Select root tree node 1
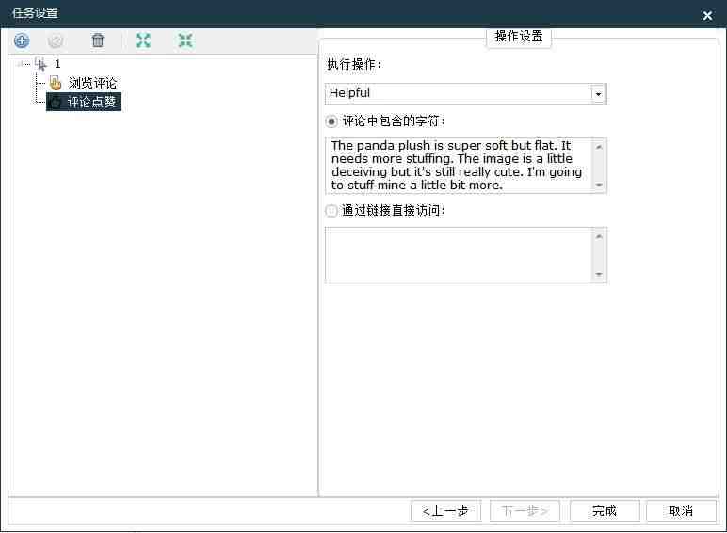This screenshot has width=727, height=533. (57, 63)
